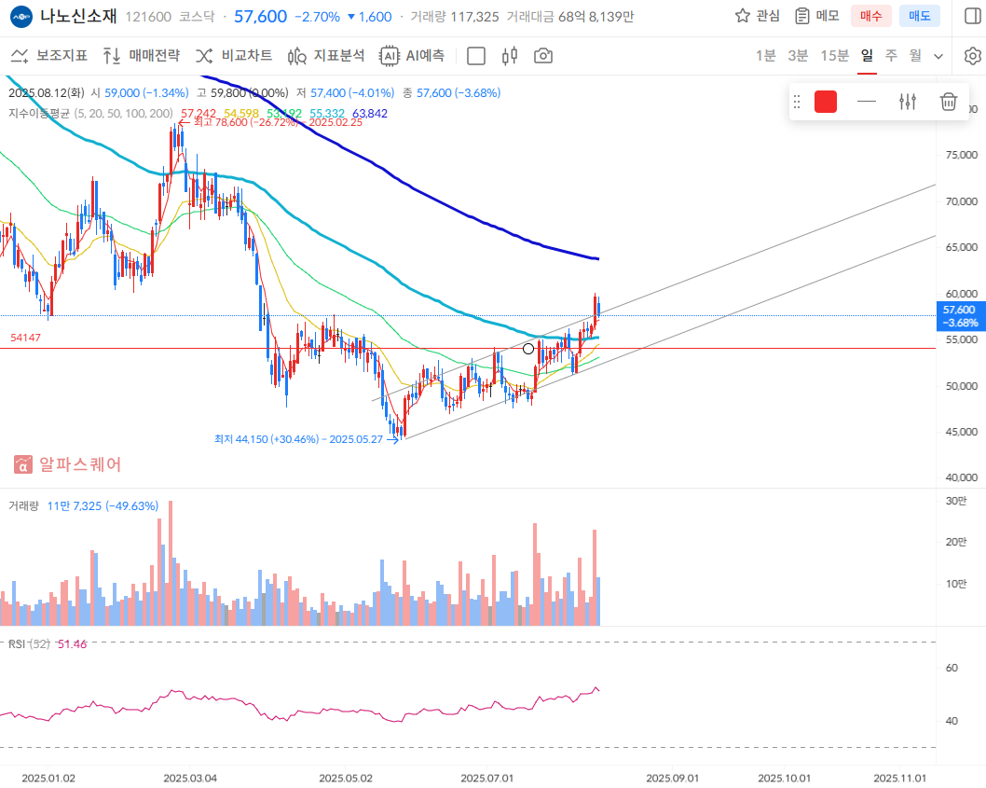Image resolution: width=986 pixels, height=788 pixels.
Task: Delete drawing with trash icon
Action: coord(949,102)
